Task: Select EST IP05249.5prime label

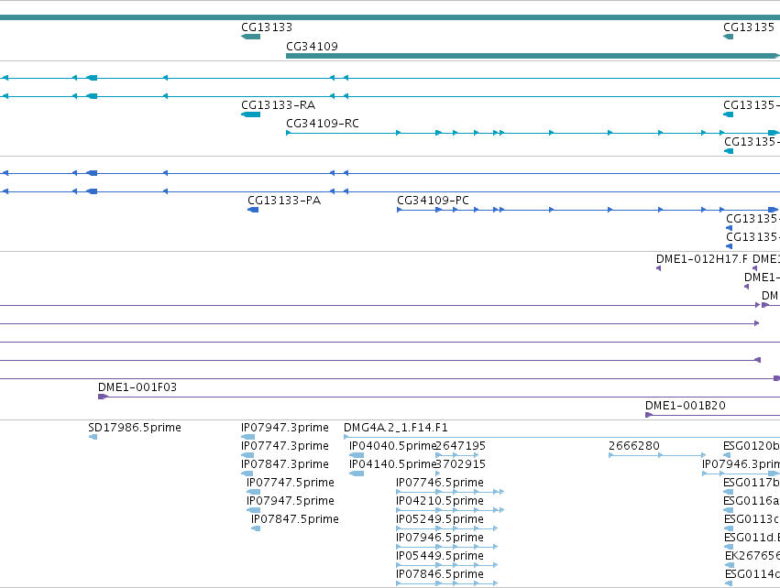Action: [x=440, y=519]
